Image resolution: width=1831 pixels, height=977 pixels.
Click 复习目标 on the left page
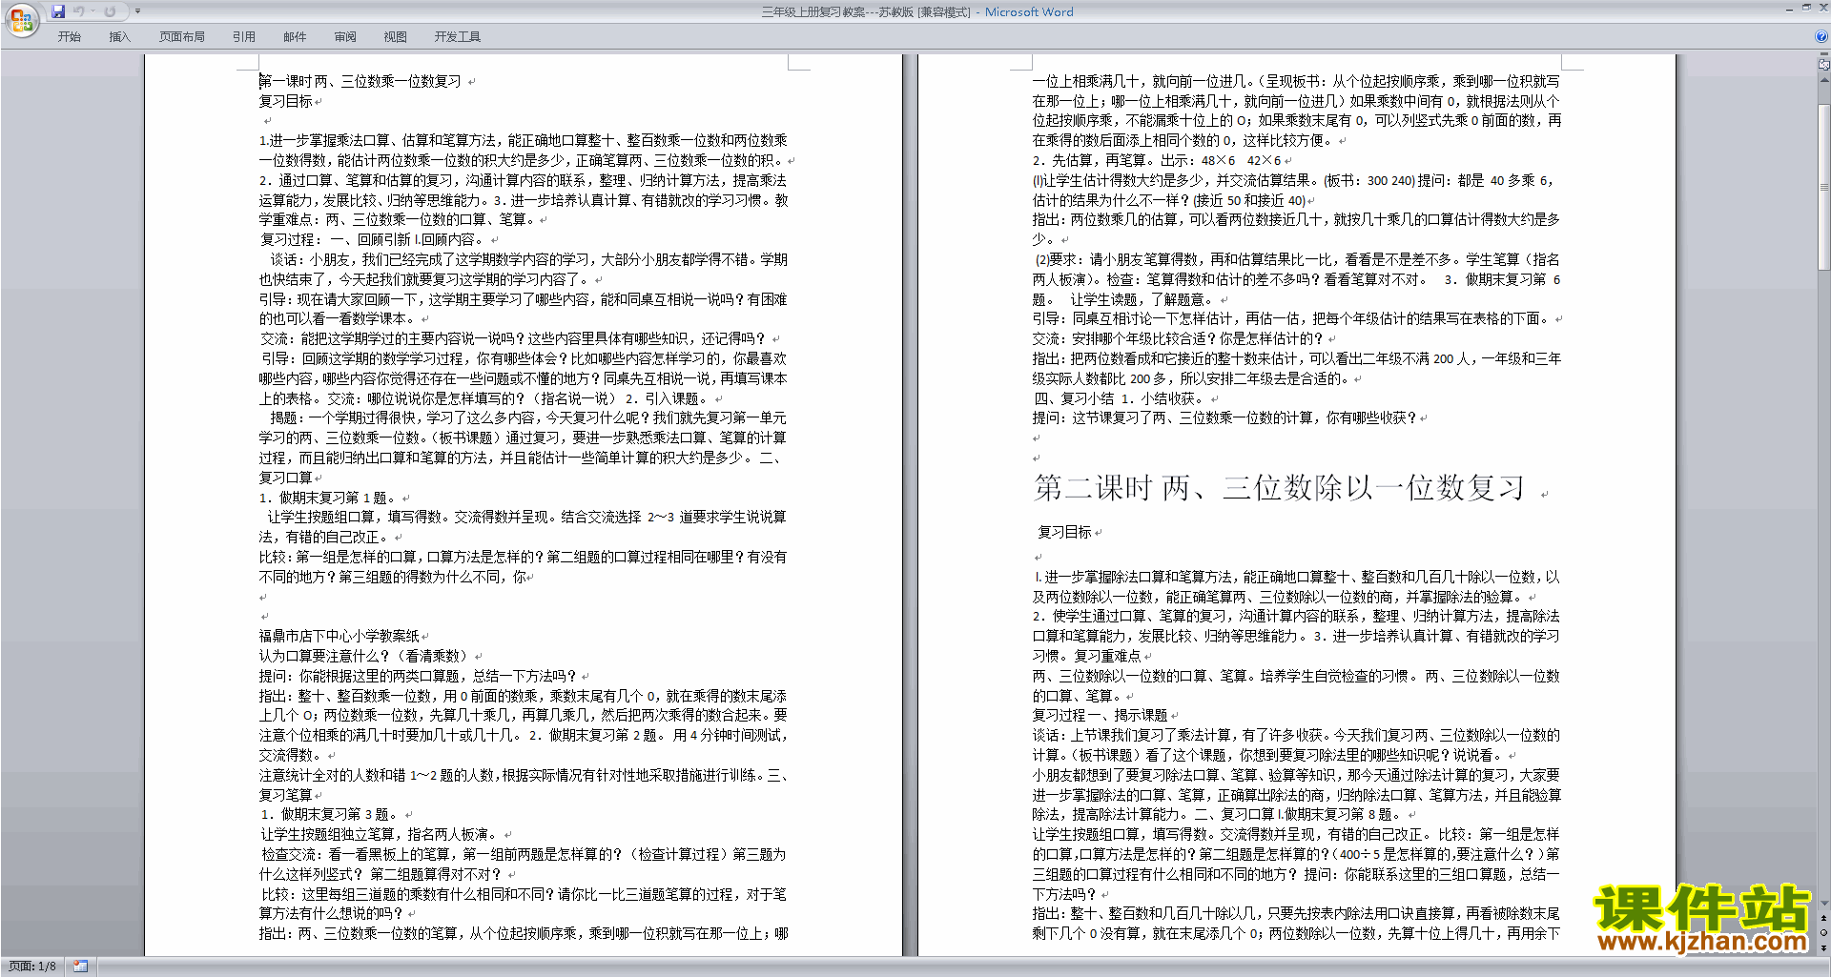pos(285,101)
